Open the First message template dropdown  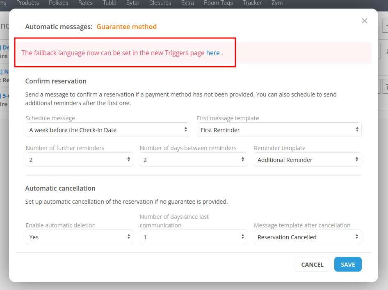point(279,130)
